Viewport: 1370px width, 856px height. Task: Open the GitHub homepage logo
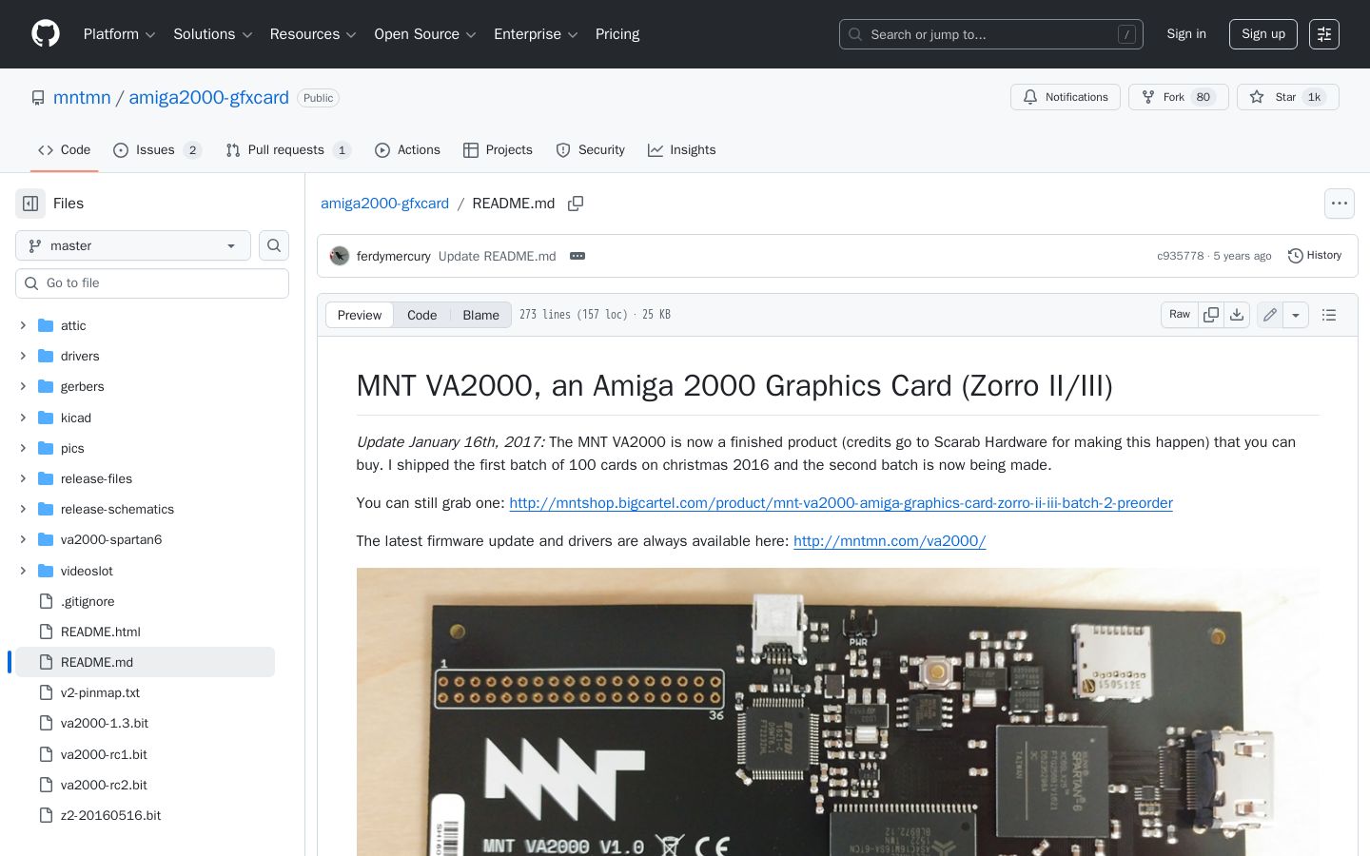point(46,34)
